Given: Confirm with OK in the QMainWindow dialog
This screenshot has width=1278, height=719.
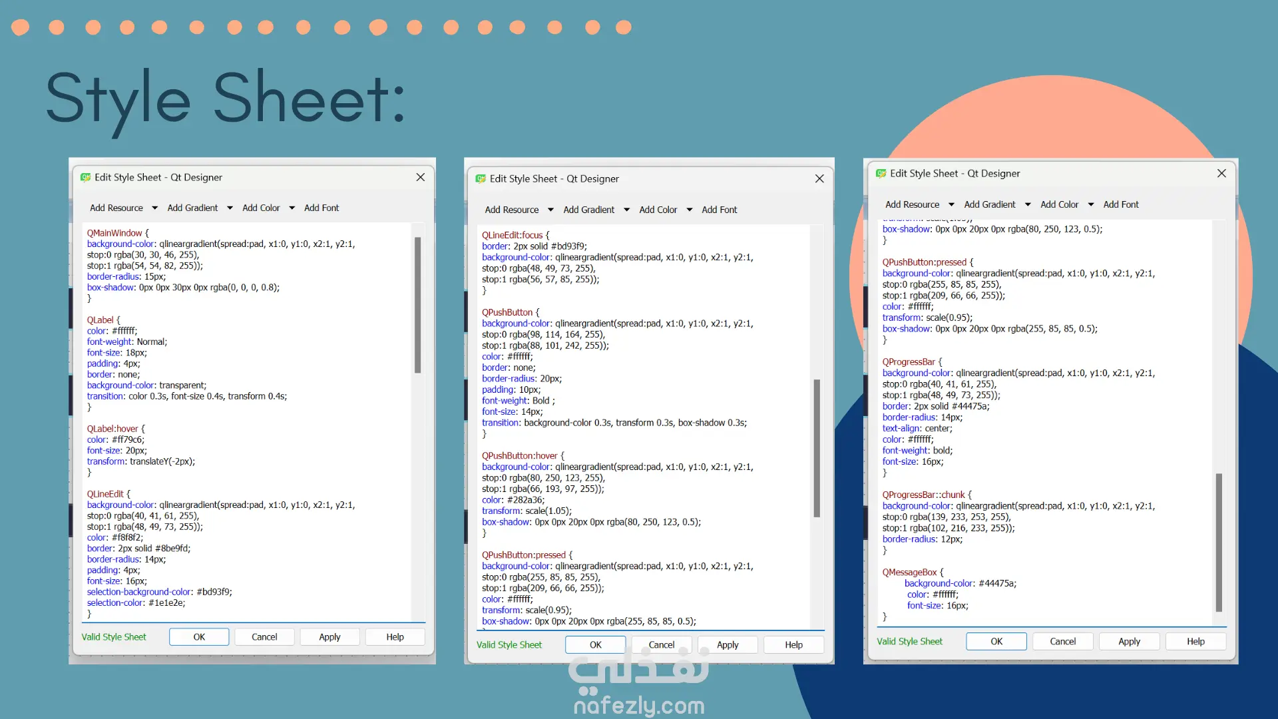Looking at the screenshot, I should (199, 637).
